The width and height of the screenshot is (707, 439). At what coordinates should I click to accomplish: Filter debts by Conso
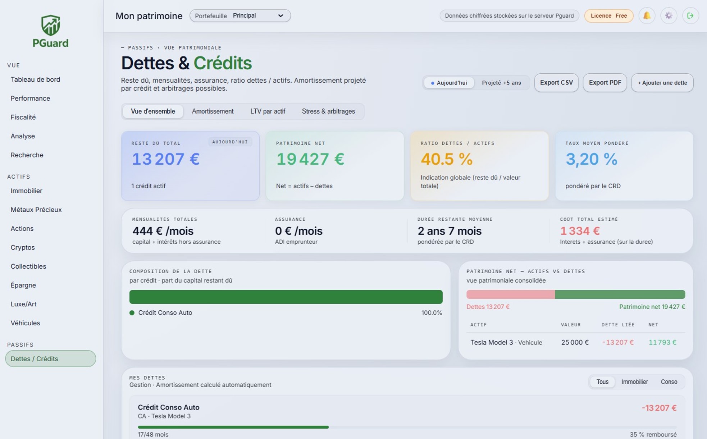point(669,382)
